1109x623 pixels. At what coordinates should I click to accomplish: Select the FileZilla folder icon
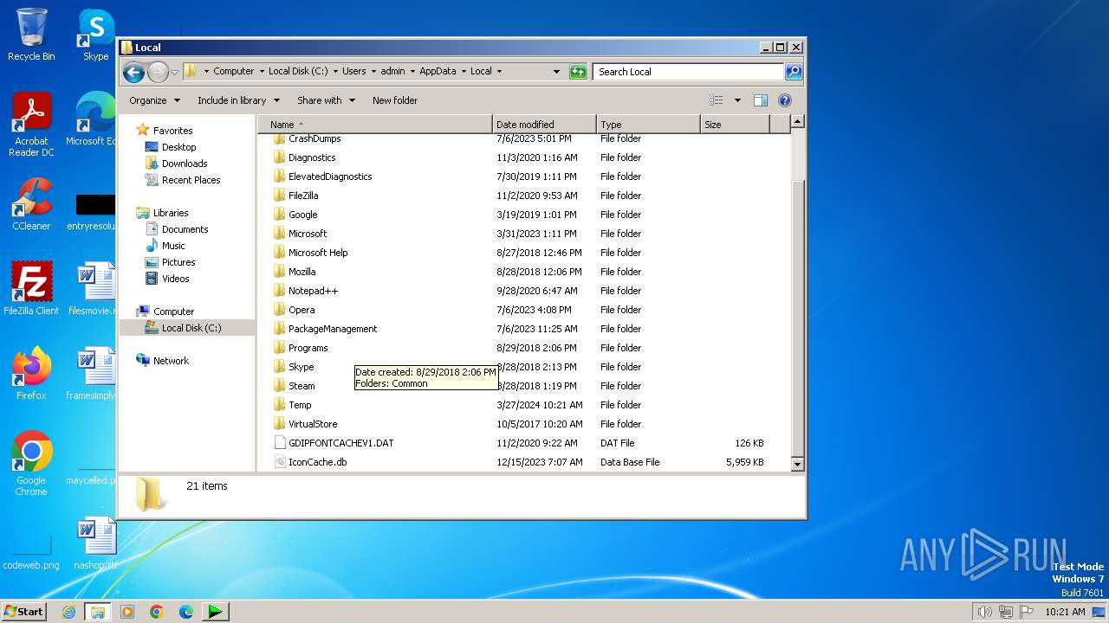coord(279,196)
